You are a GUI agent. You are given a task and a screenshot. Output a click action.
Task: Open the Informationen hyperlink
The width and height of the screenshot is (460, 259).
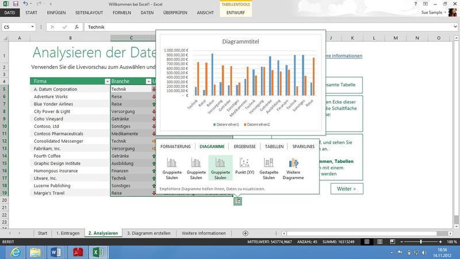click(344, 56)
